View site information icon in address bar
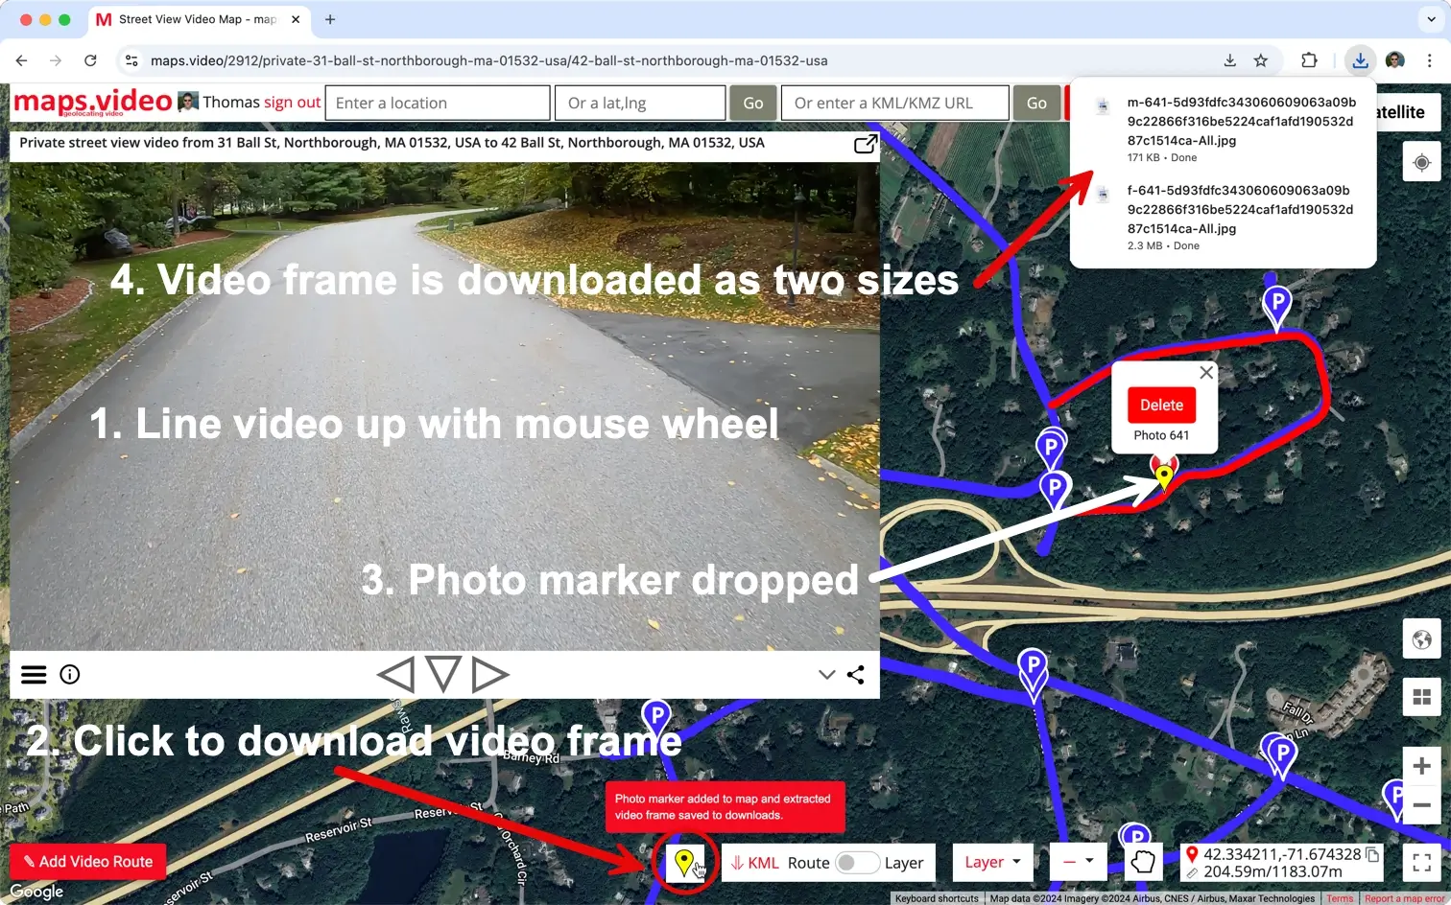 (x=131, y=60)
